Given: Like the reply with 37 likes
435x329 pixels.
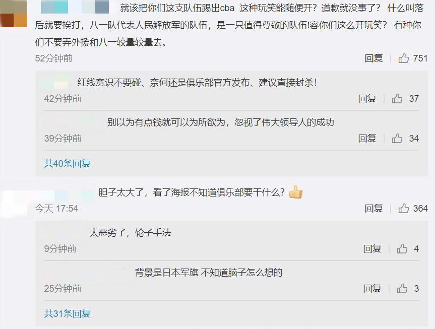Looking at the screenshot, I should [x=397, y=98].
